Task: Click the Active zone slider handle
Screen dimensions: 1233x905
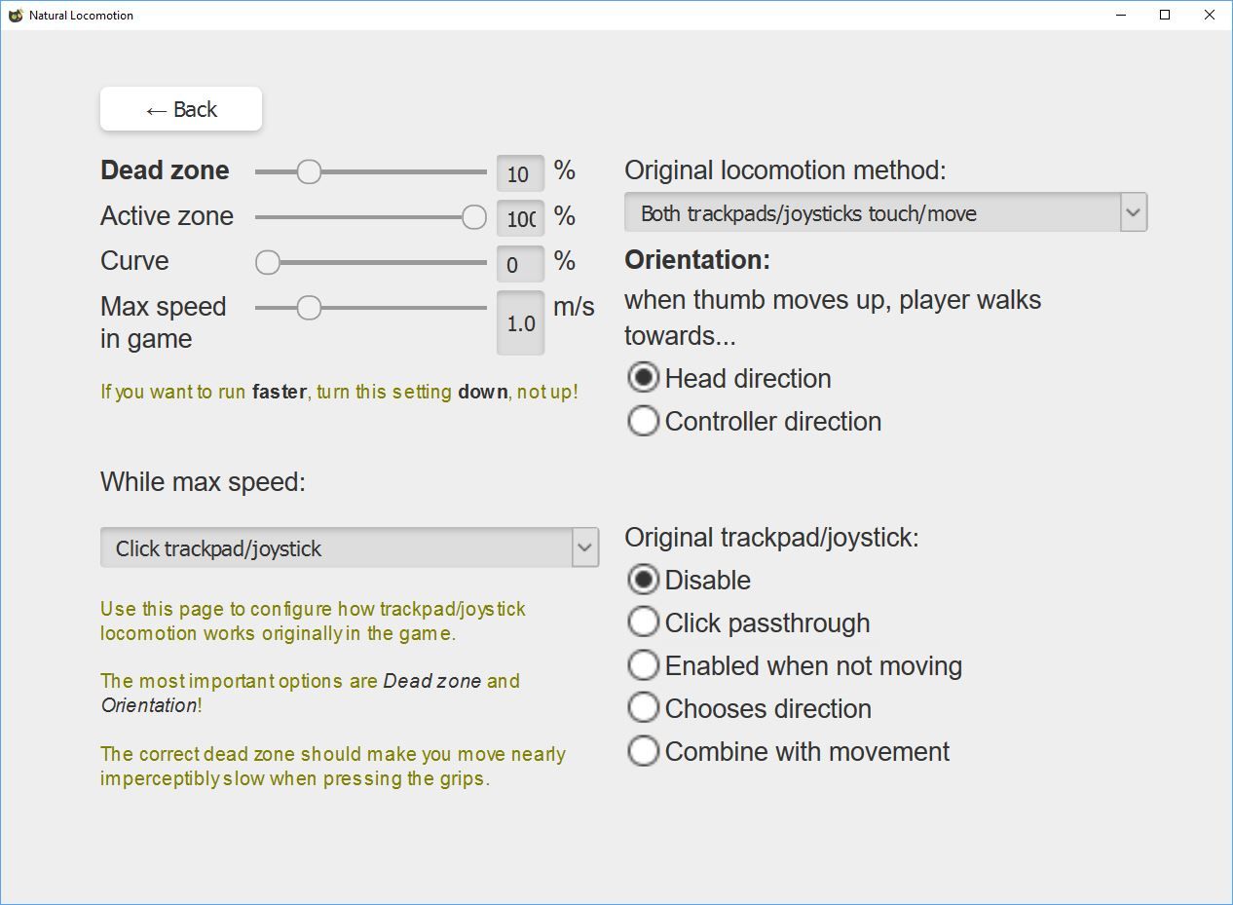Action: [474, 217]
